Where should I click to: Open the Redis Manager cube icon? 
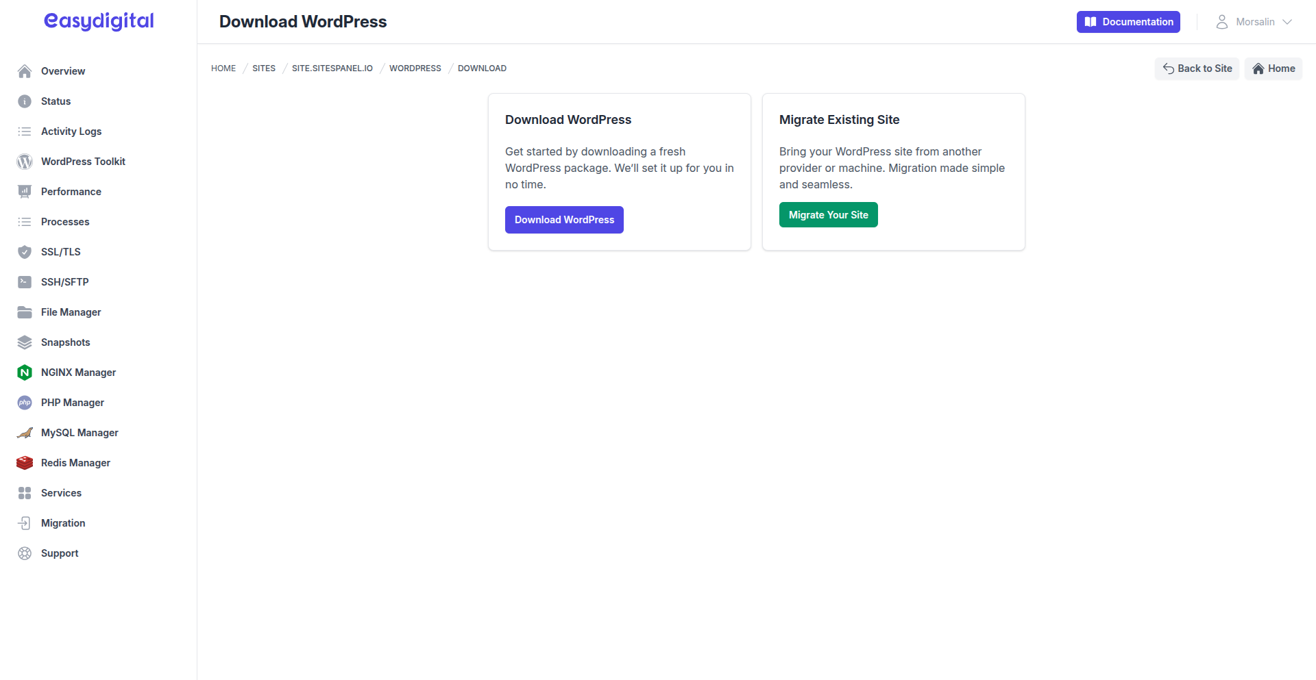[x=25, y=462]
